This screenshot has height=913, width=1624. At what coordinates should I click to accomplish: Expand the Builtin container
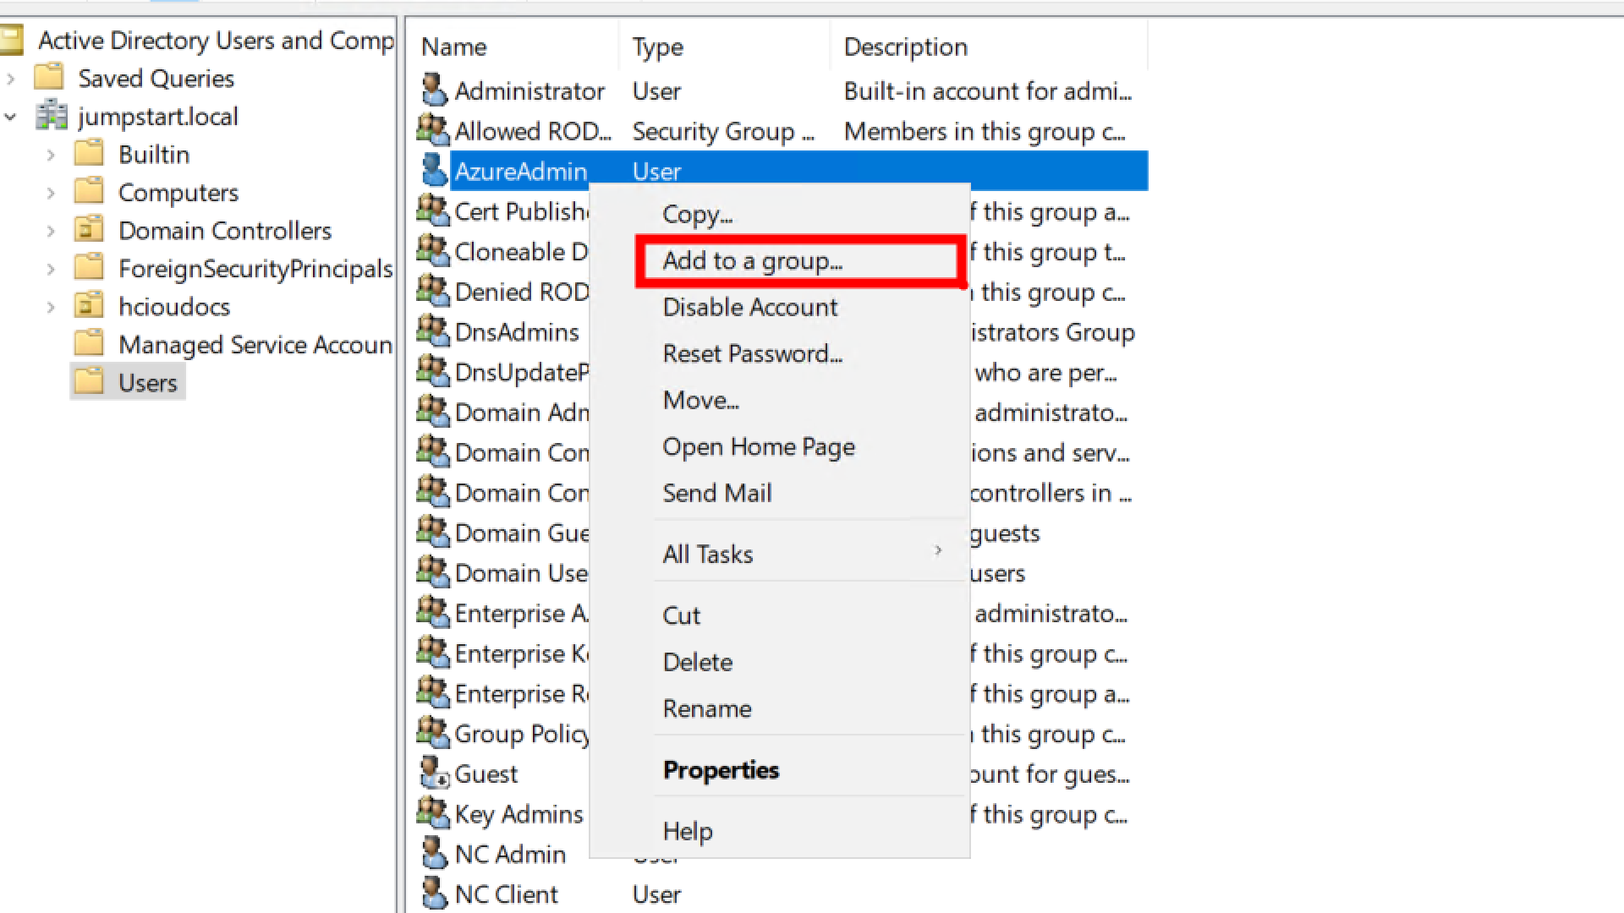[x=51, y=154]
